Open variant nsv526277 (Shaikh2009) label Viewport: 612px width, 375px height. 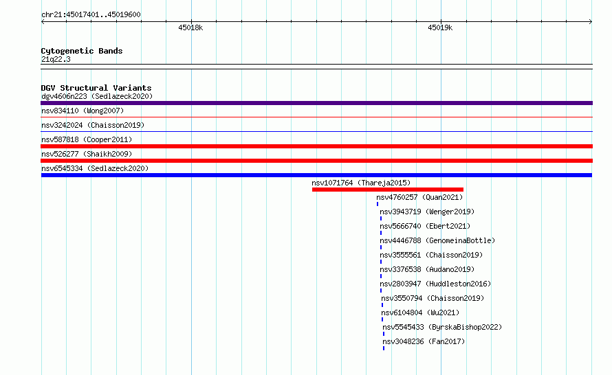87,154
